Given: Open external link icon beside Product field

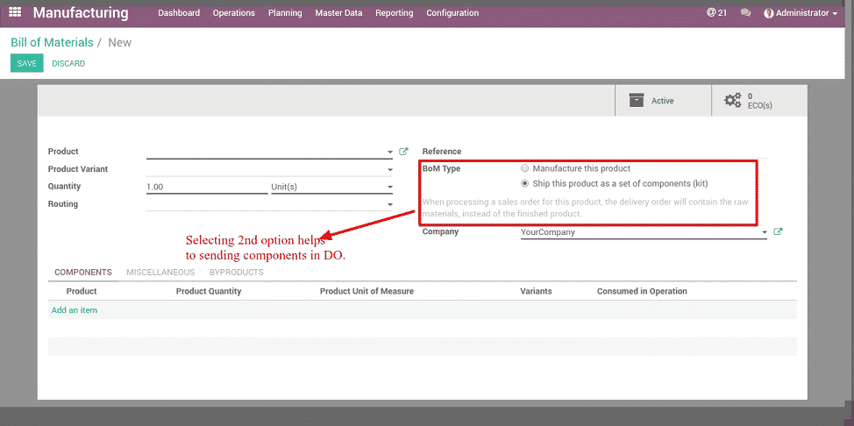Looking at the screenshot, I should [x=403, y=152].
